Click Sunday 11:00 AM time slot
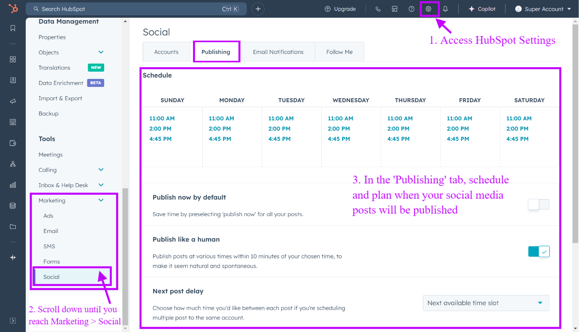Viewport: 579px width, 332px height. pyautogui.click(x=162, y=118)
